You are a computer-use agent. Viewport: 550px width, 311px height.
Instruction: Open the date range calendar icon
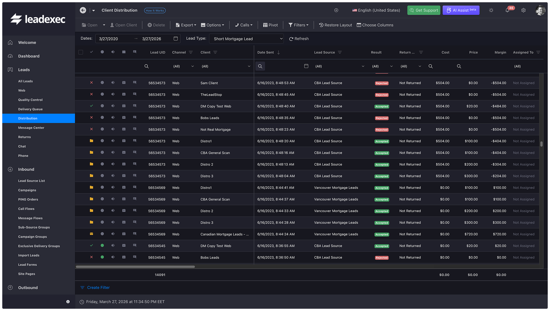click(176, 39)
